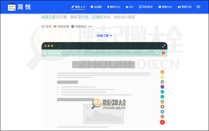Click the blue settings gear round button
209x131 pixels.
tap(162, 112)
